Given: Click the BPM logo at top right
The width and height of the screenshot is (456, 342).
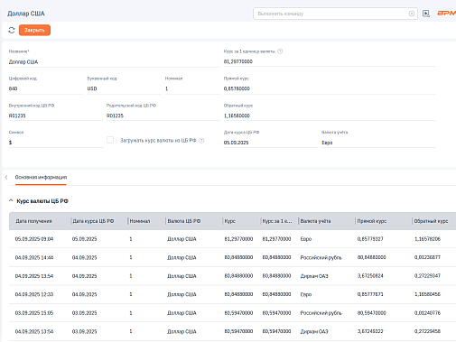Looking at the screenshot, I should pyautogui.click(x=446, y=14).
